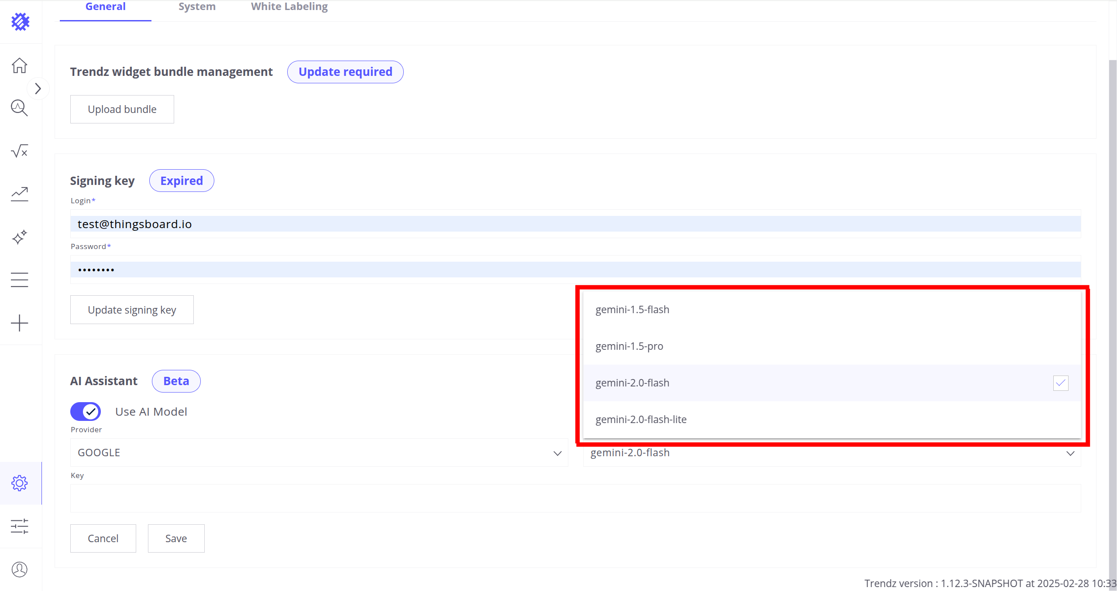Click the Expired badge
Image resolution: width=1117 pixels, height=591 pixels.
[182, 181]
